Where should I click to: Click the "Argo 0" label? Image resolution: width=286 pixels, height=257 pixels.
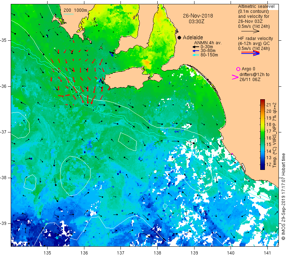248,69
